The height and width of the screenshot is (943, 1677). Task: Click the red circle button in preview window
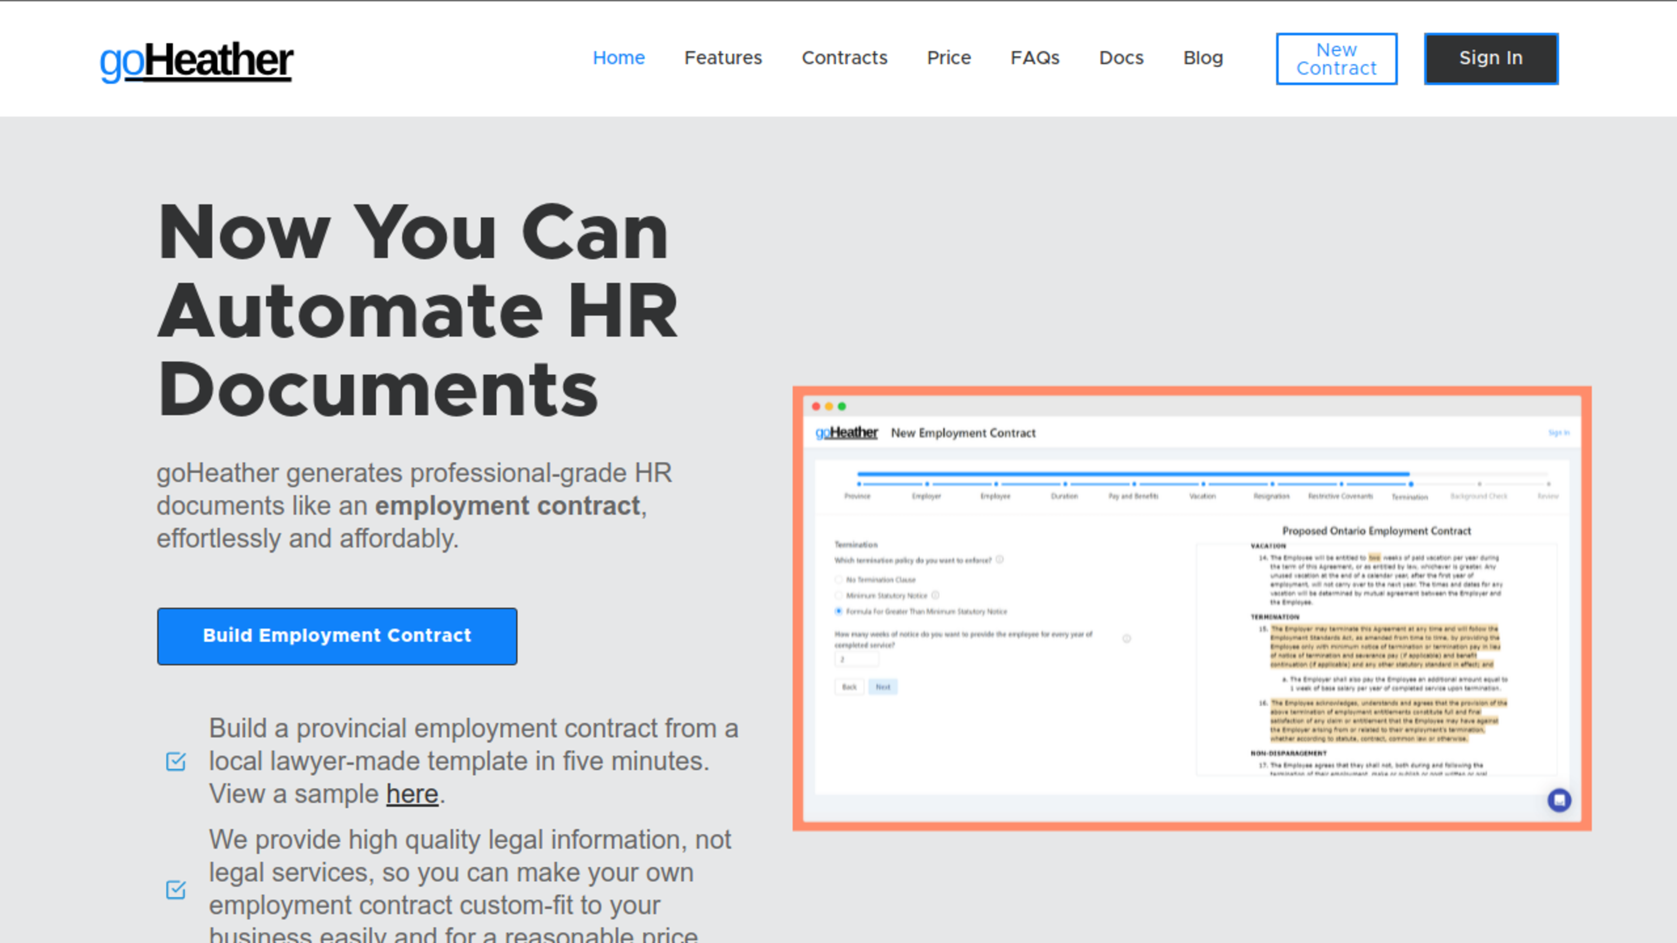(x=815, y=405)
